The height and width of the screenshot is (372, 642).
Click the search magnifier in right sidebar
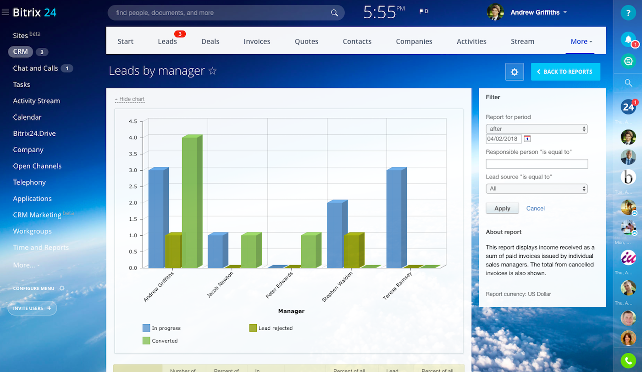pyautogui.click(x=628, y=83)
